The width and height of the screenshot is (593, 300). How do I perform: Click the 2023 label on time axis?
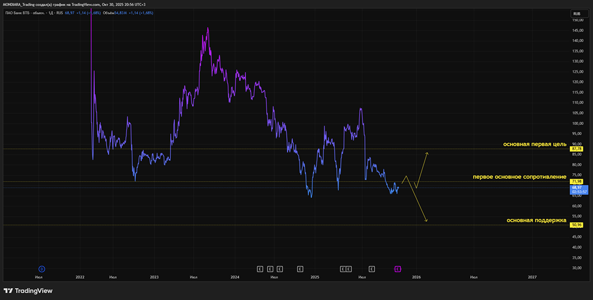(x=154, y=277)
